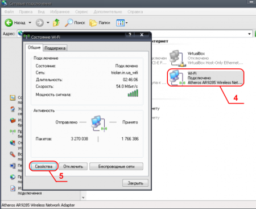Click the Отключить button
The height and width of the screenshot is (209, 256).
[x=73, y=166]
